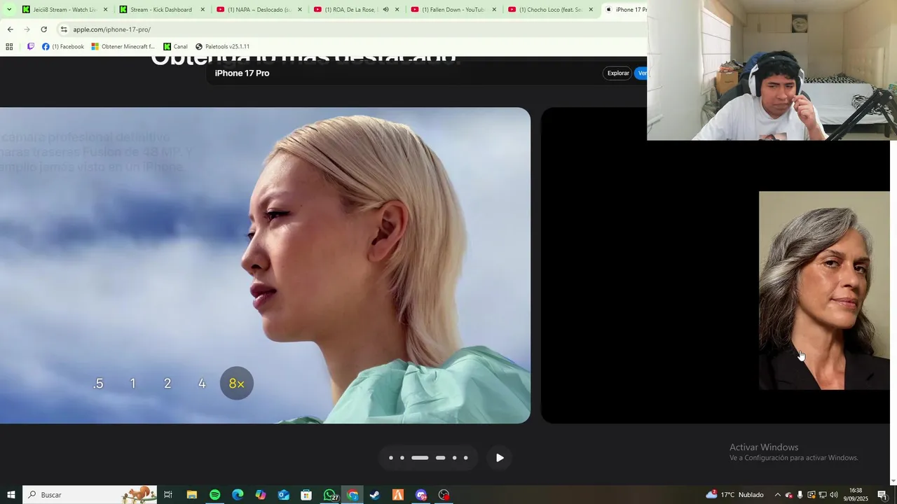Click the taskbar Buscar search box
This screenshot has height=504, width=897.
(90, 495)
